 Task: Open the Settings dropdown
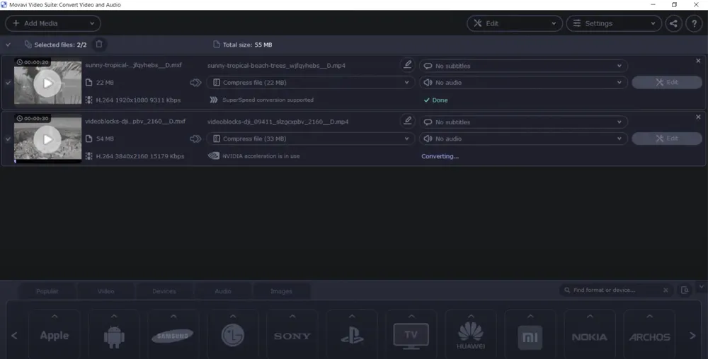point(614,23)
